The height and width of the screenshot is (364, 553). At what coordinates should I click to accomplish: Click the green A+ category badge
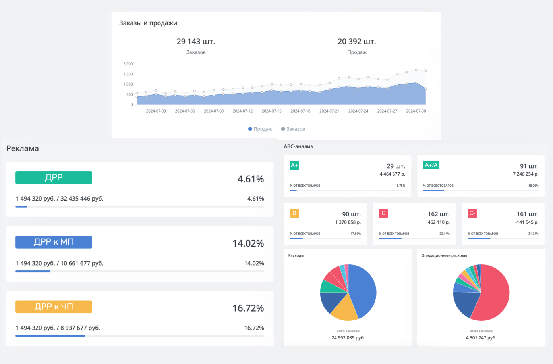click(x=294, y=165)
